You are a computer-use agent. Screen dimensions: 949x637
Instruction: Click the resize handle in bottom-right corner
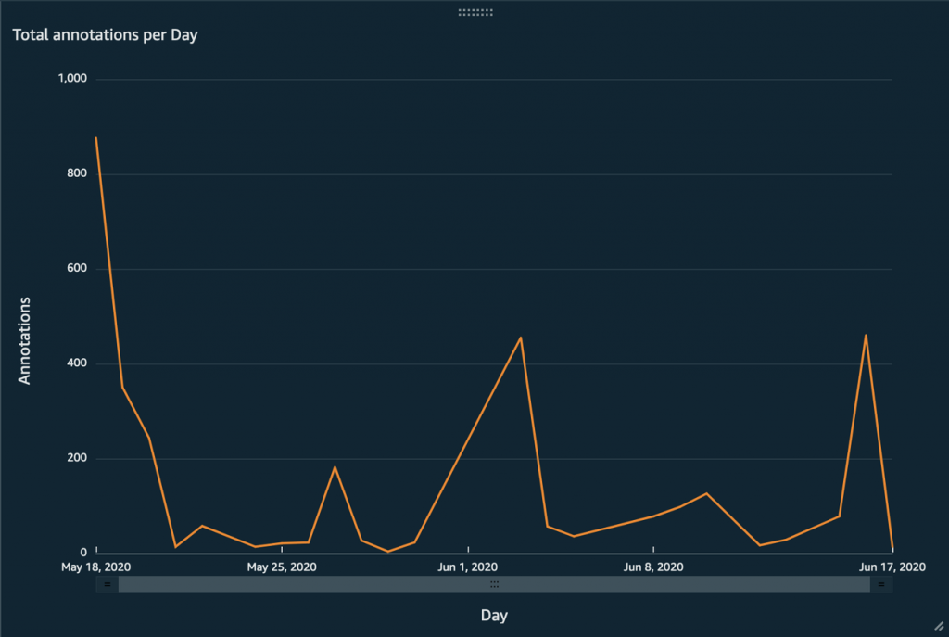tap(937, 626)
